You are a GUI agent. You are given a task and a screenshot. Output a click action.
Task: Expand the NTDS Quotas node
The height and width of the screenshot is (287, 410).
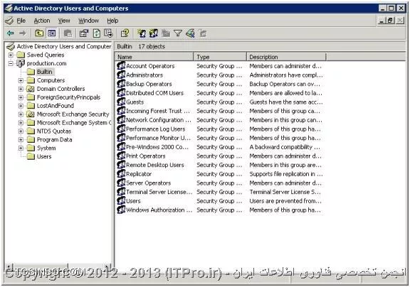[21, 131]
